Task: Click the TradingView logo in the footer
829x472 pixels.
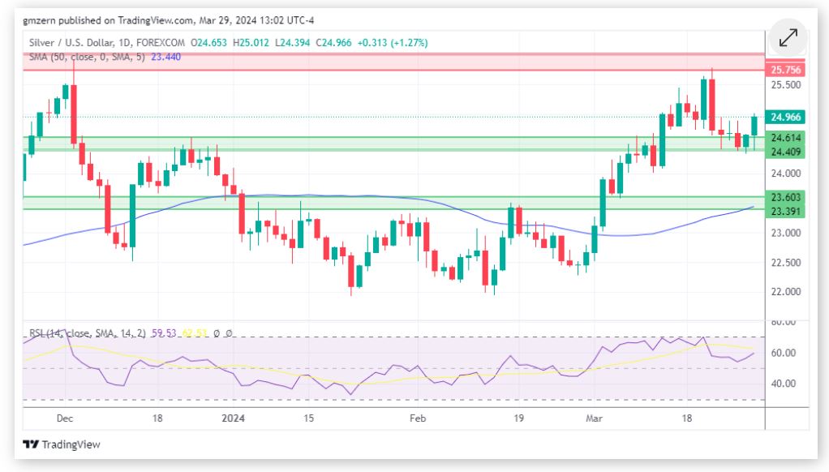Action: (x=62, y=444)
